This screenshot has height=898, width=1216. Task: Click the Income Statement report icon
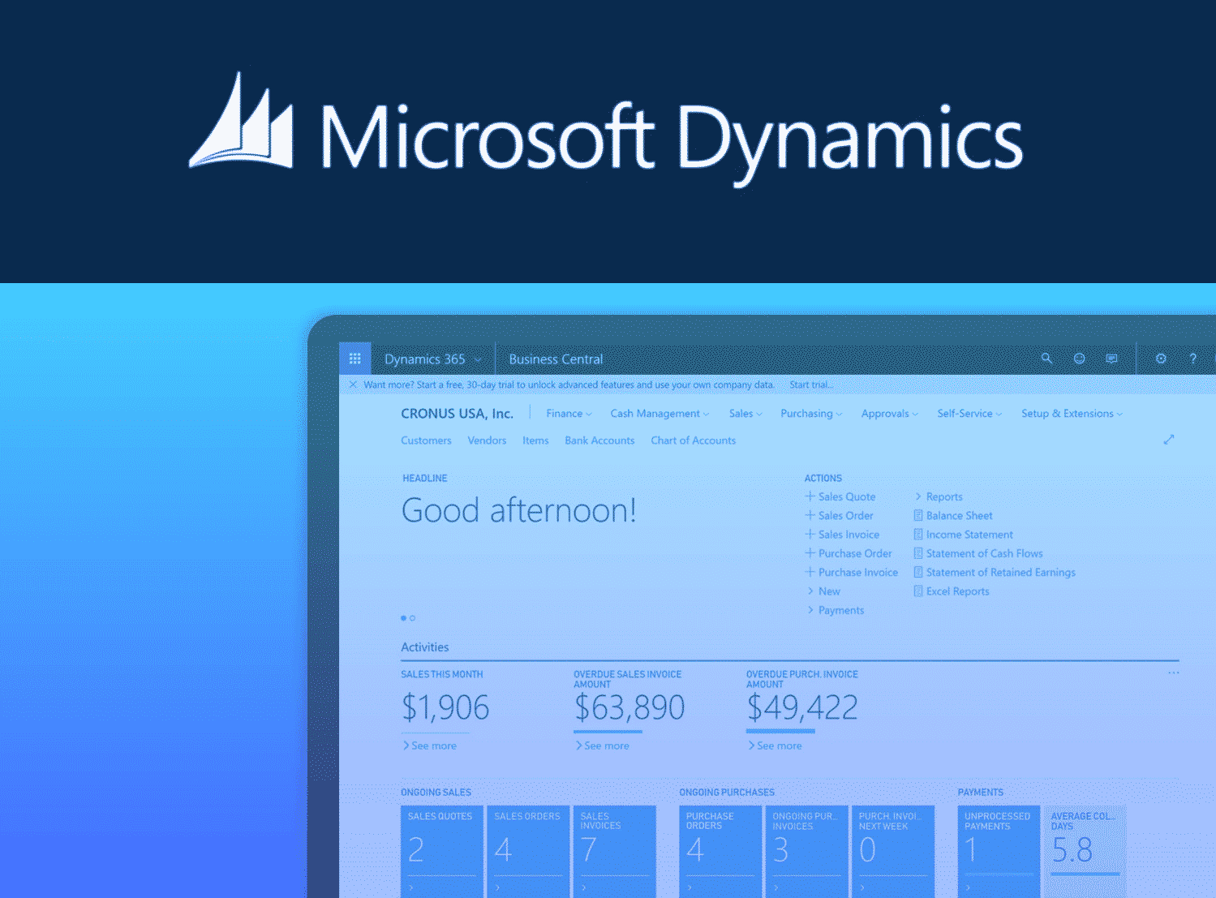918,535
